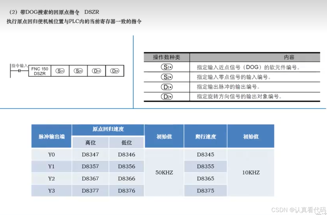Click the description 指定输入零点信号的输入编号
Viewport: 327px width, 215px height.
pos(234,77)
